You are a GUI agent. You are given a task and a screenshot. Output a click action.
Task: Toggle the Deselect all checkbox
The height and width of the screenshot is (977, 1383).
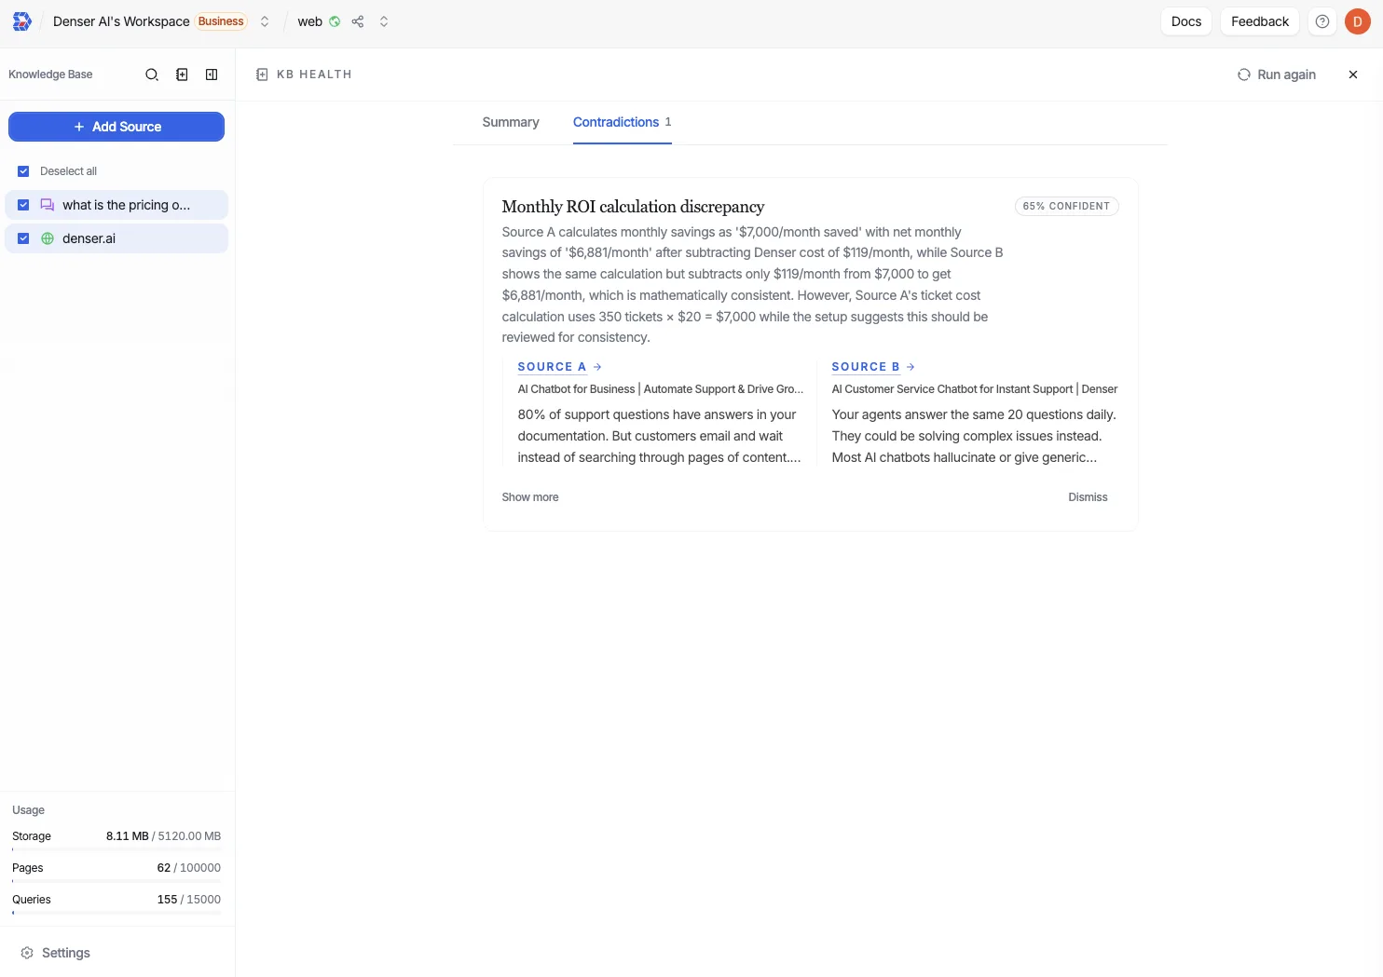tap(23, 171)
